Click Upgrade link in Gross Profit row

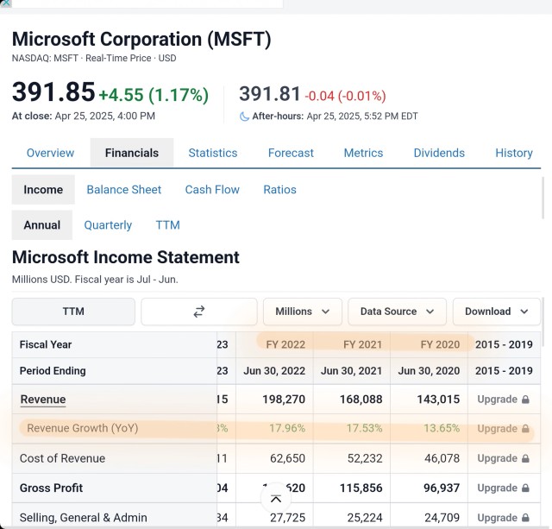tap(497, 488)
